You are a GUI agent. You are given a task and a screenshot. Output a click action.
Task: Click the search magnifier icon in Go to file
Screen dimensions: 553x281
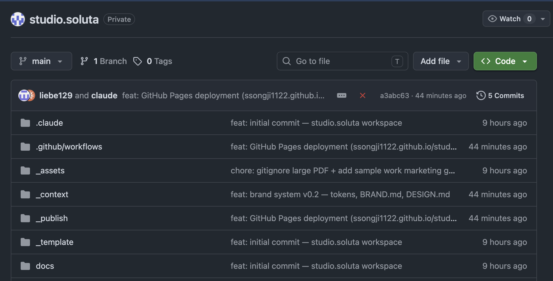tap(287, 61)
